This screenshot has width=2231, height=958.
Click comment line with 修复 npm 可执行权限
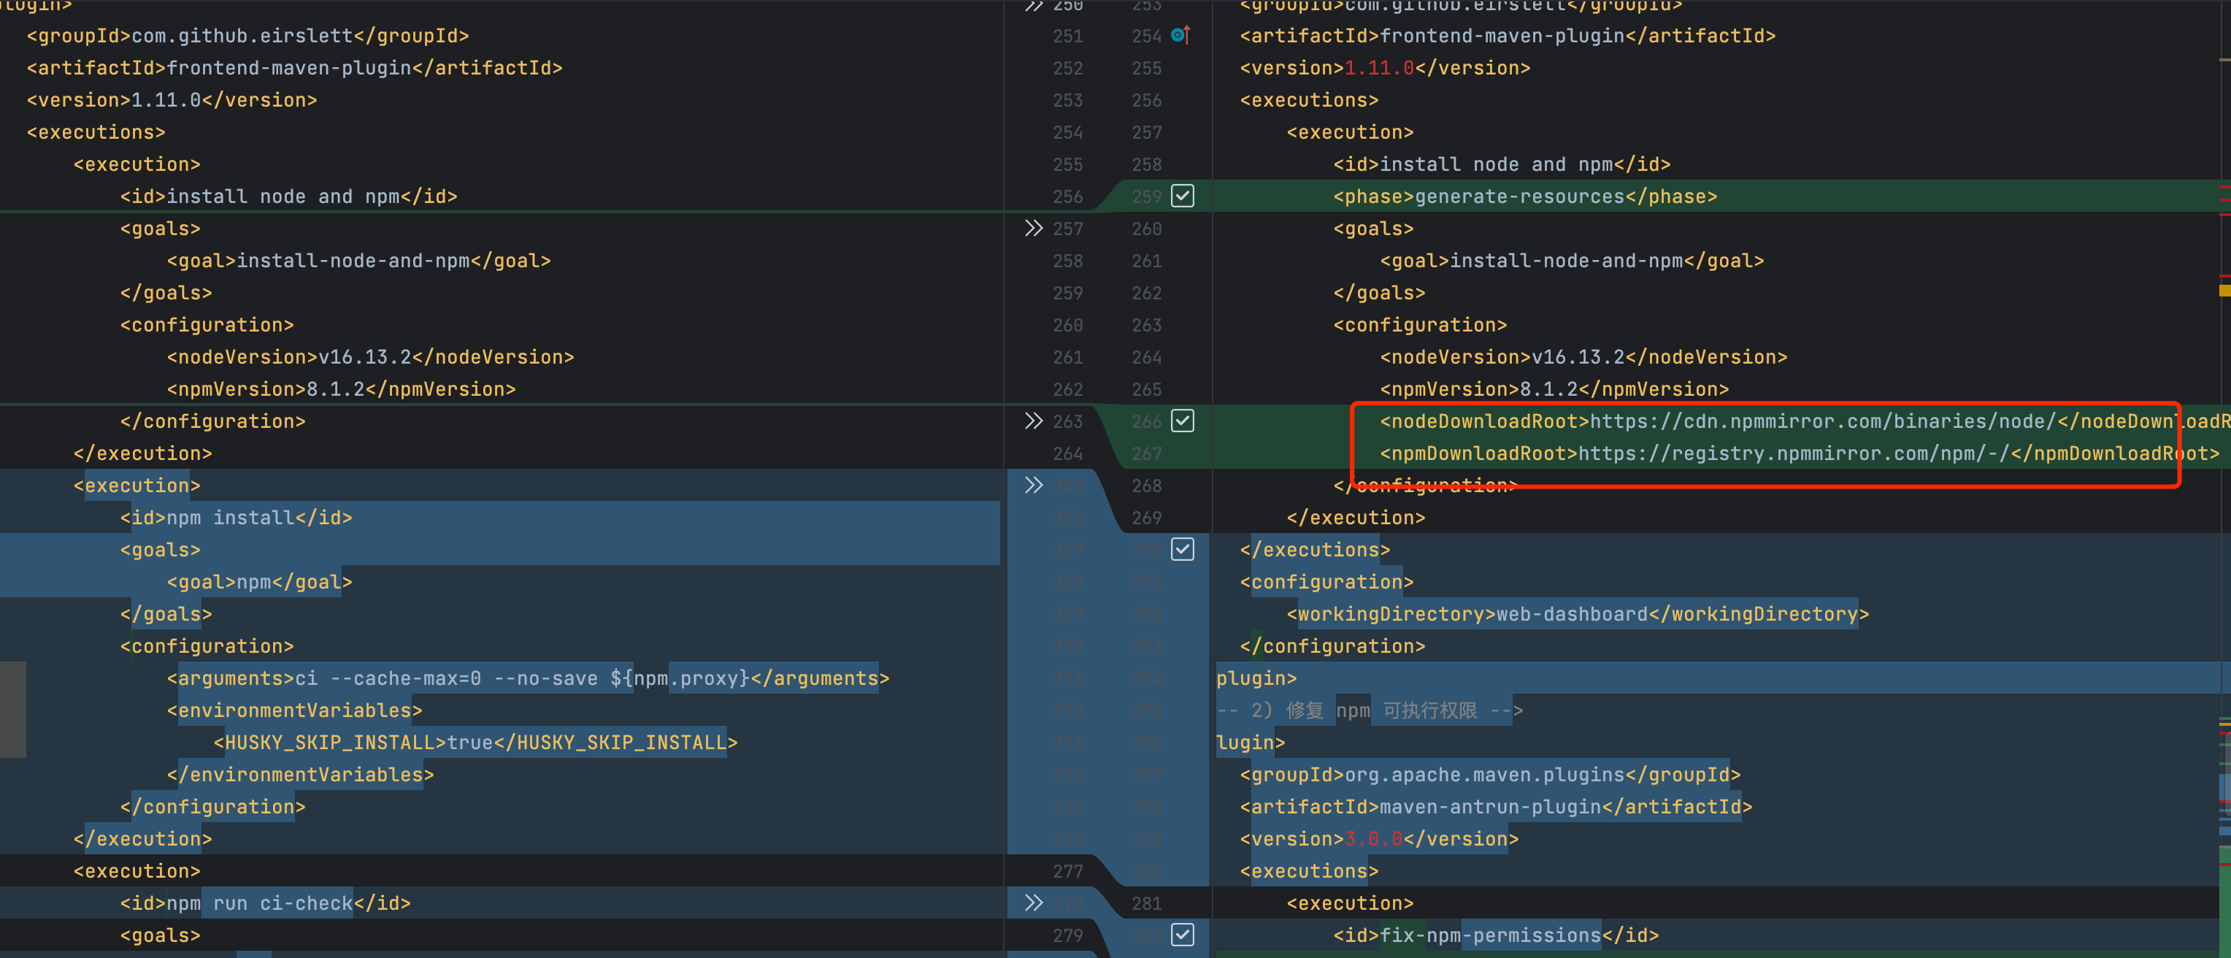click(x=1370, y=710)
